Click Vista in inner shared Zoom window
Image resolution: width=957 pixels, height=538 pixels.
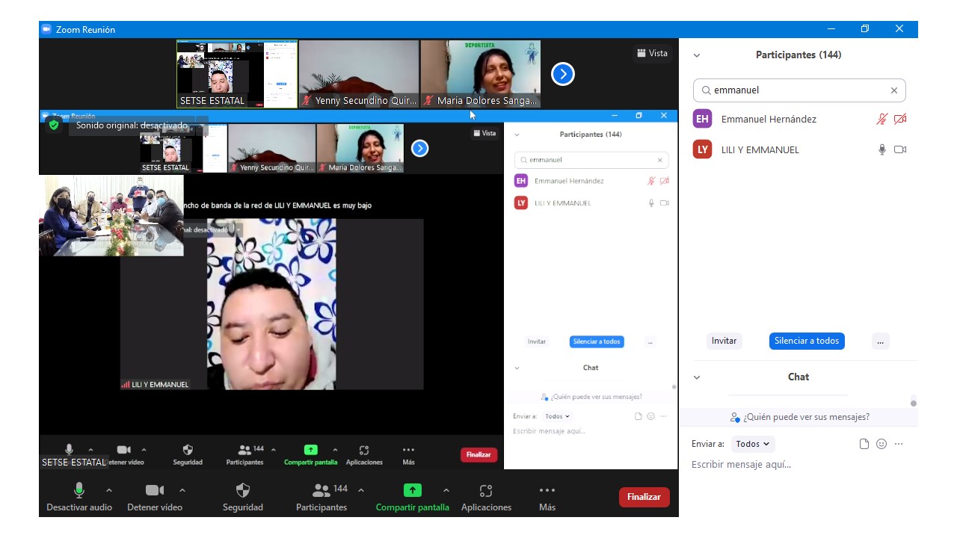tap(484, 133)
